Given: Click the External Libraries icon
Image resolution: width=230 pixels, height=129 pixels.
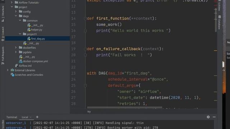Looking at the screenshot, I should pos(13,70).
